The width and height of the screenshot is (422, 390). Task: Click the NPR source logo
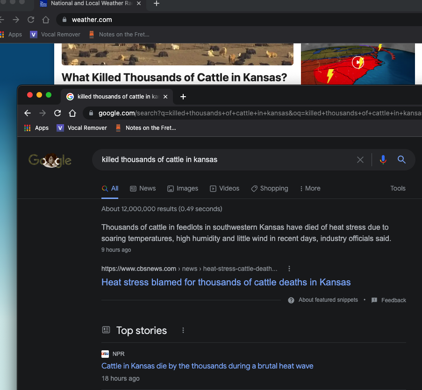pyautogui.click(x=105, y=354)
